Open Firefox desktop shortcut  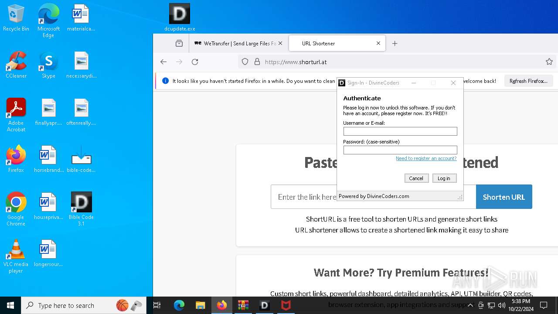click(16, 160)
